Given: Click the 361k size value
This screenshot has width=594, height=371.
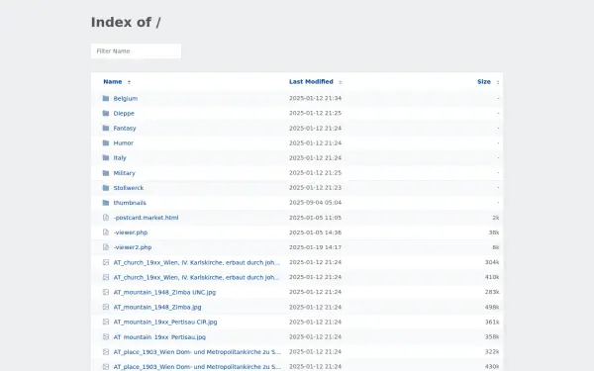Looking at the screenshot, I should pos(492,322).
